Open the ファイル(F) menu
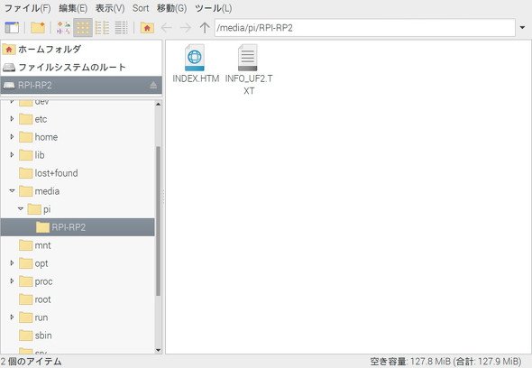The image size is (532, 368). [27, 8]
